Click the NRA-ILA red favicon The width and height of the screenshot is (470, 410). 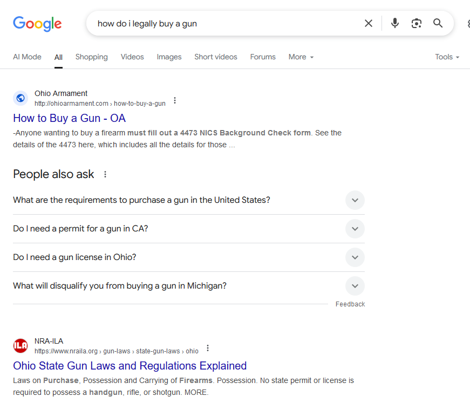pyautogui.click(x=21, y=346)
